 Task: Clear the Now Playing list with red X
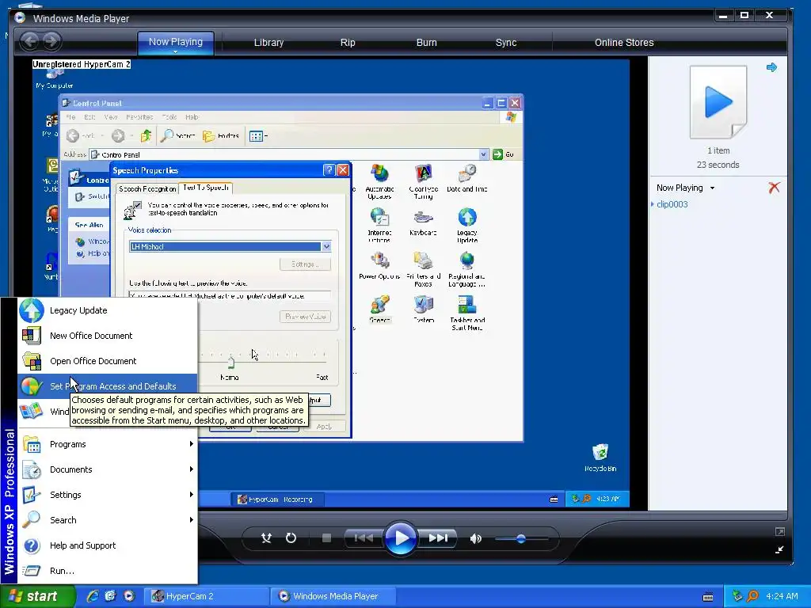coord(774,187)
